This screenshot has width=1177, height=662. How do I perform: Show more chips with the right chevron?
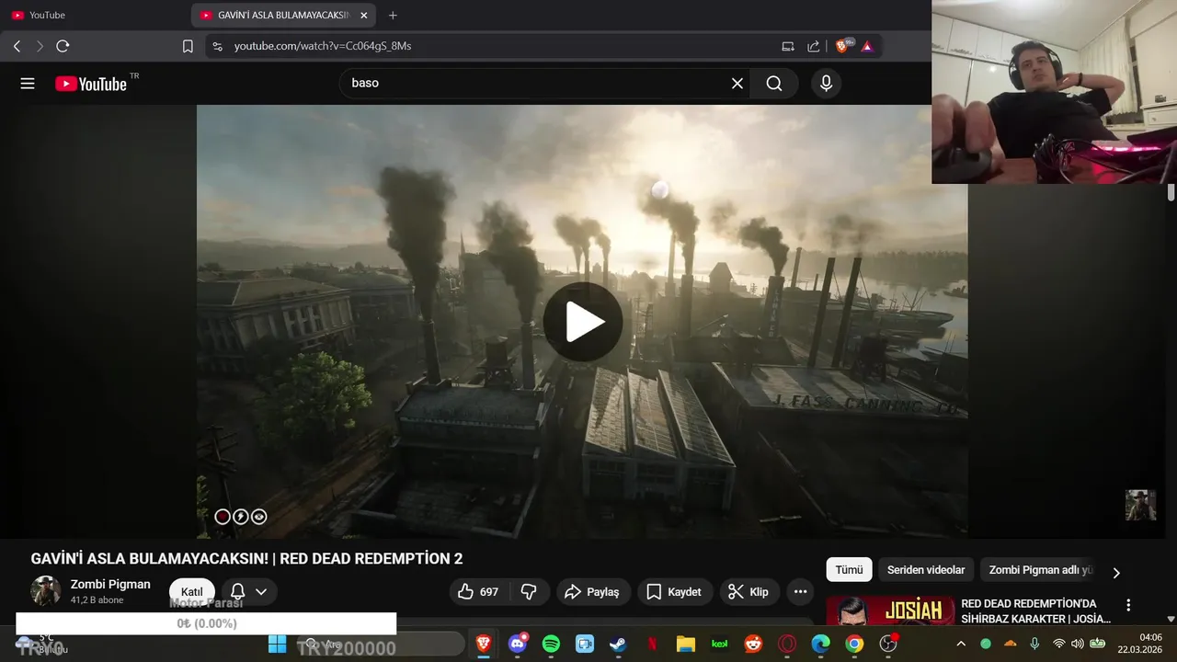(1116, 573)
